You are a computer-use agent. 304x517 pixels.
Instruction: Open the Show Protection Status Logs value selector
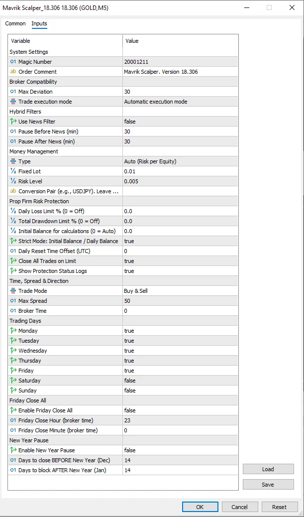[x=180, y=271]
